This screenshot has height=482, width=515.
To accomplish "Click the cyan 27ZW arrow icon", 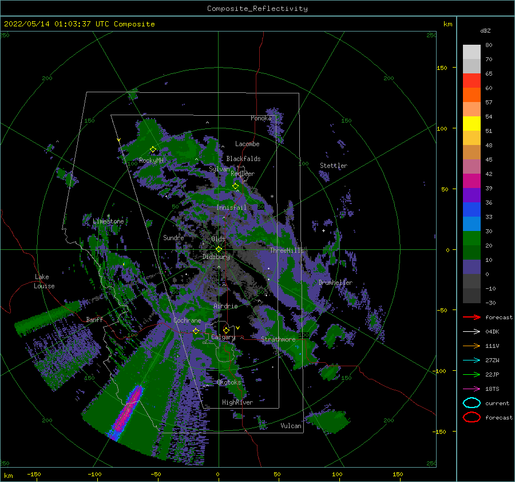I will click(472, 360).
